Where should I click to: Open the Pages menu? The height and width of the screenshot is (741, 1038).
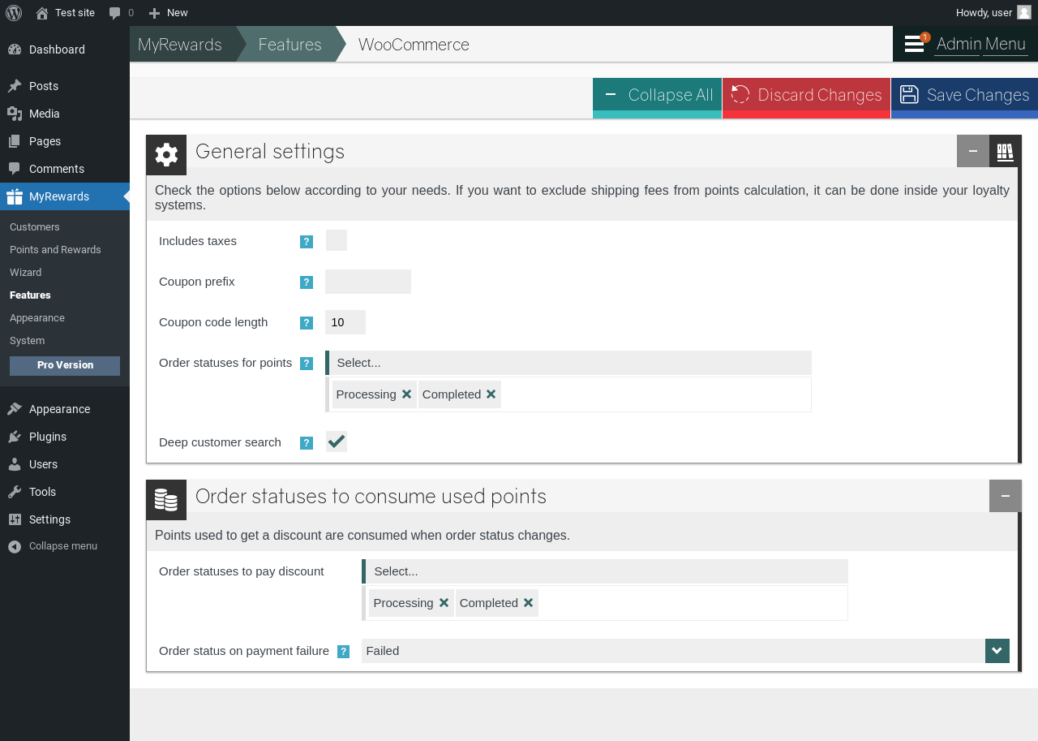(65, 141)
